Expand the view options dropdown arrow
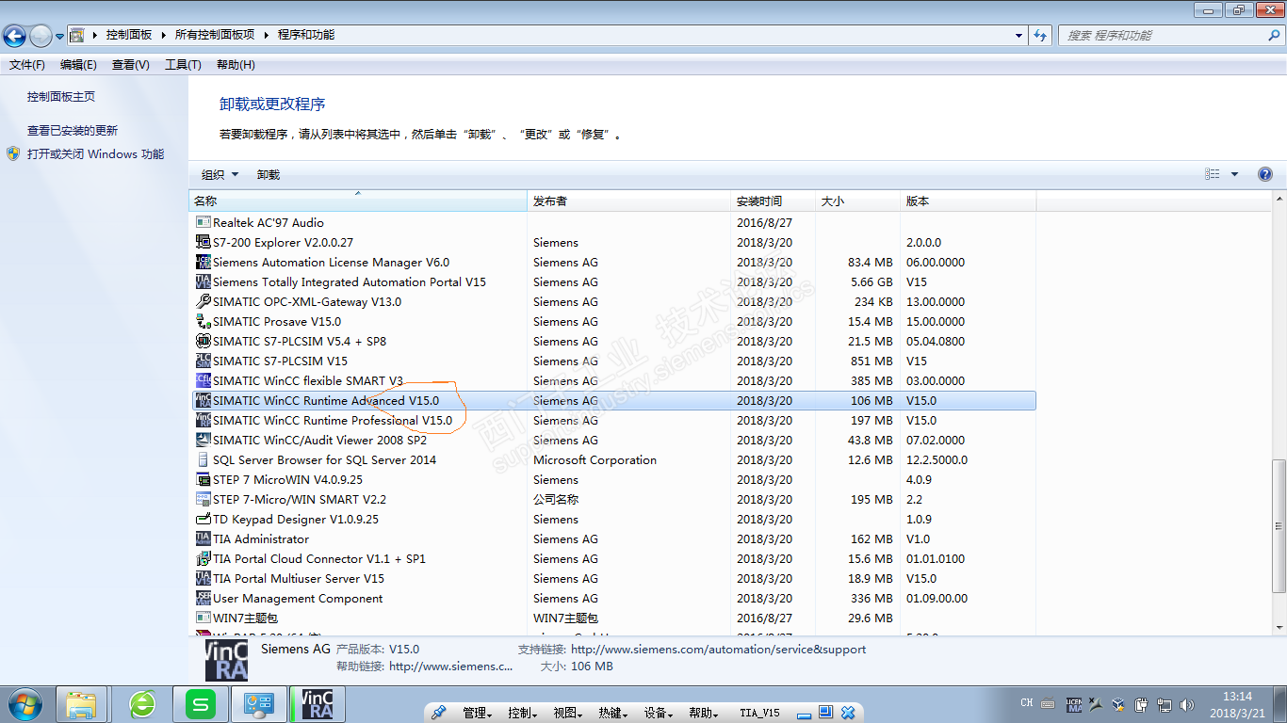This screenshot has height=723, width=1287. point(1234,174)
